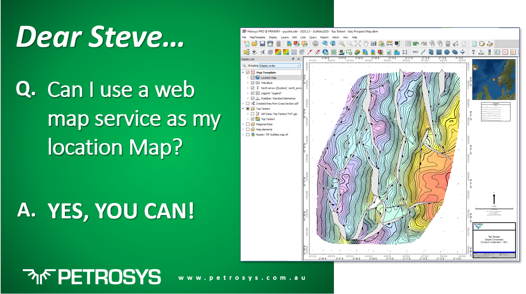Enable GIP Data: Top Tarbert TWT.gip checkbox

point(252,114)
